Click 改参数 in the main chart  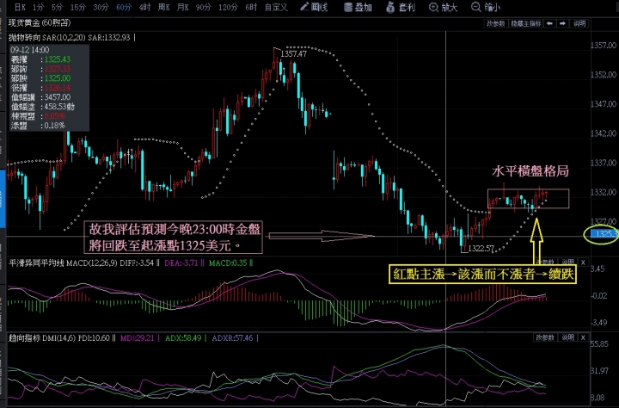coord(497,23)
